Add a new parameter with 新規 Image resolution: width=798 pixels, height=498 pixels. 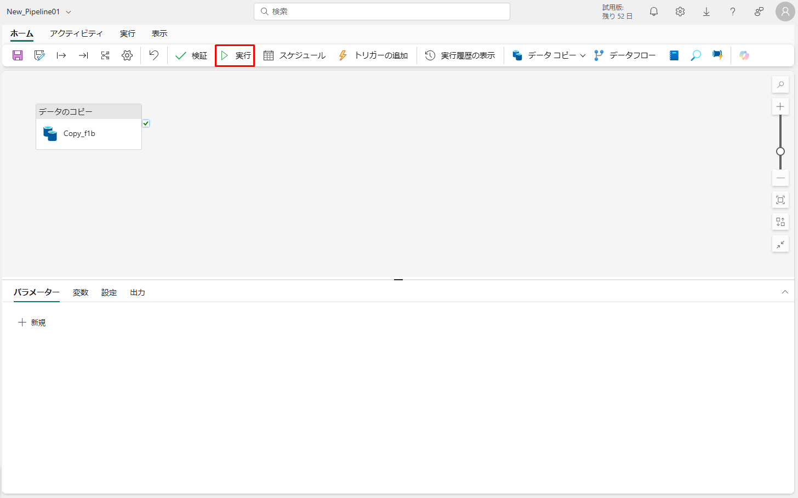tap(32, 322)
